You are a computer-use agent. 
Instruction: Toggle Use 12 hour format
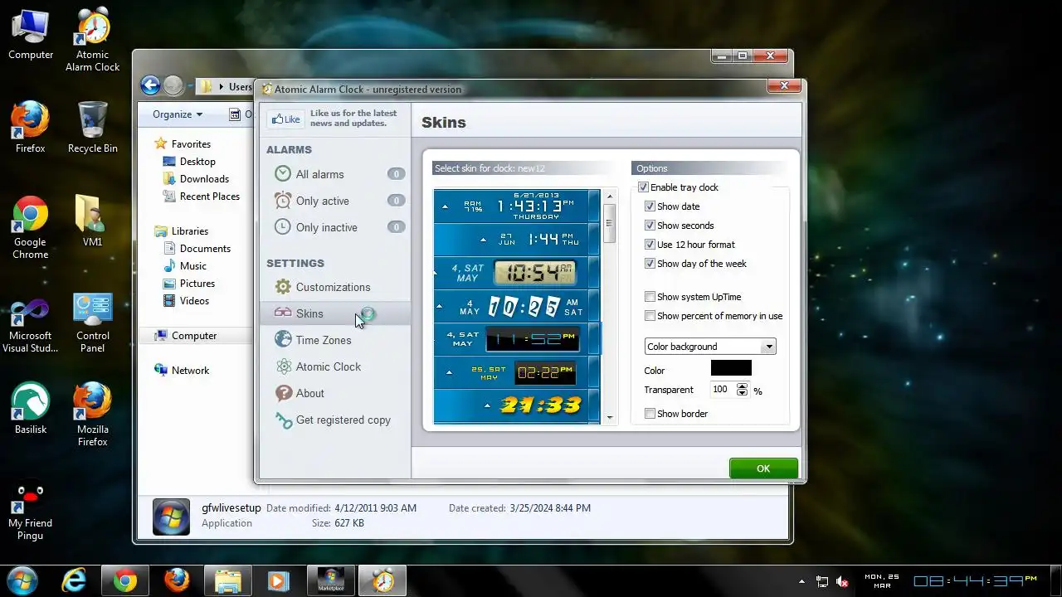click(x=650, y=245)
